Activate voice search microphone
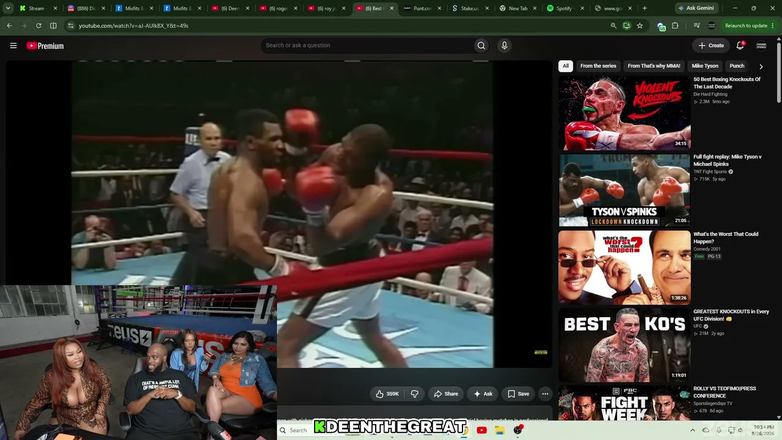Image resolution: width=782 pixels, height=440 pixels. tap(504, 45)
